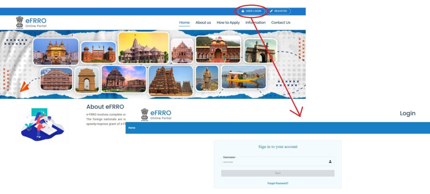Viewport: 430px width, 194px height.
Task: Select the India Gate thumbnail
Action: pos(87,80)
